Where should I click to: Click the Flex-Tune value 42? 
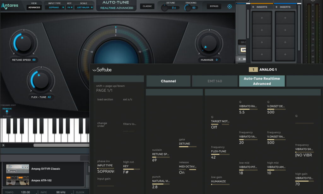(x=49, y=97)
